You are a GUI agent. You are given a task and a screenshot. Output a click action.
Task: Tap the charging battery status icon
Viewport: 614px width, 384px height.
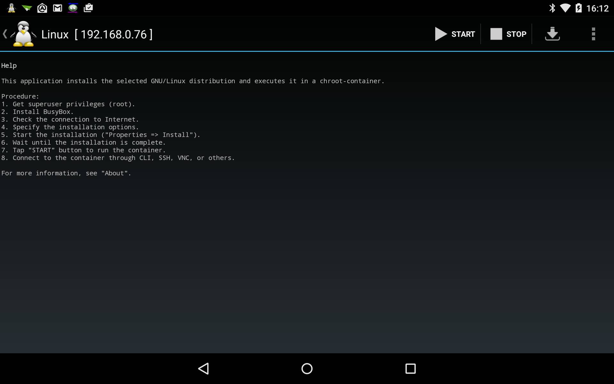pyautogui.click(x=579, y=8)
